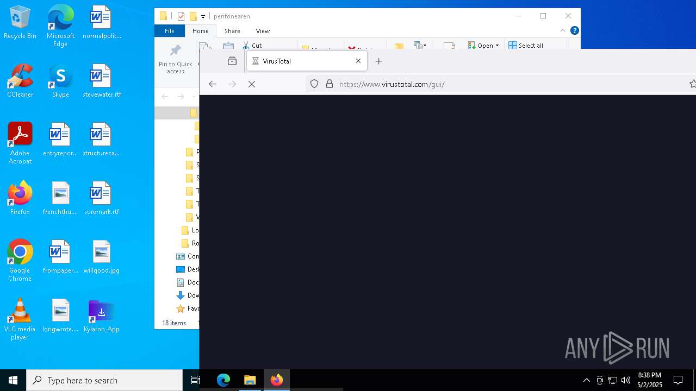Open the Google Chrome desktop shortcut

click(20, 261)
